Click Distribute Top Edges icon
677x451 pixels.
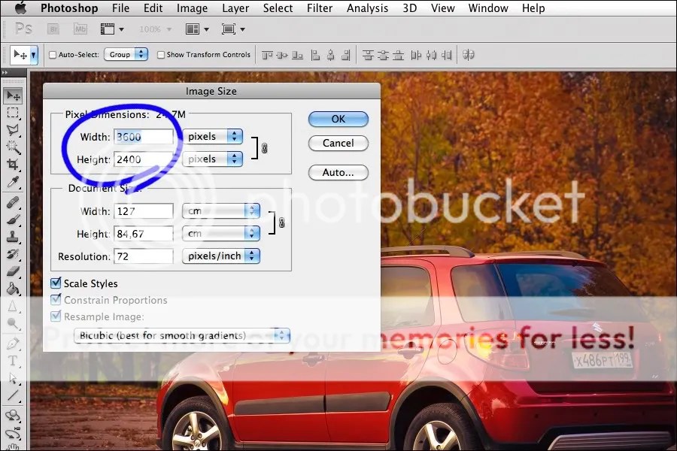point(368,55)
